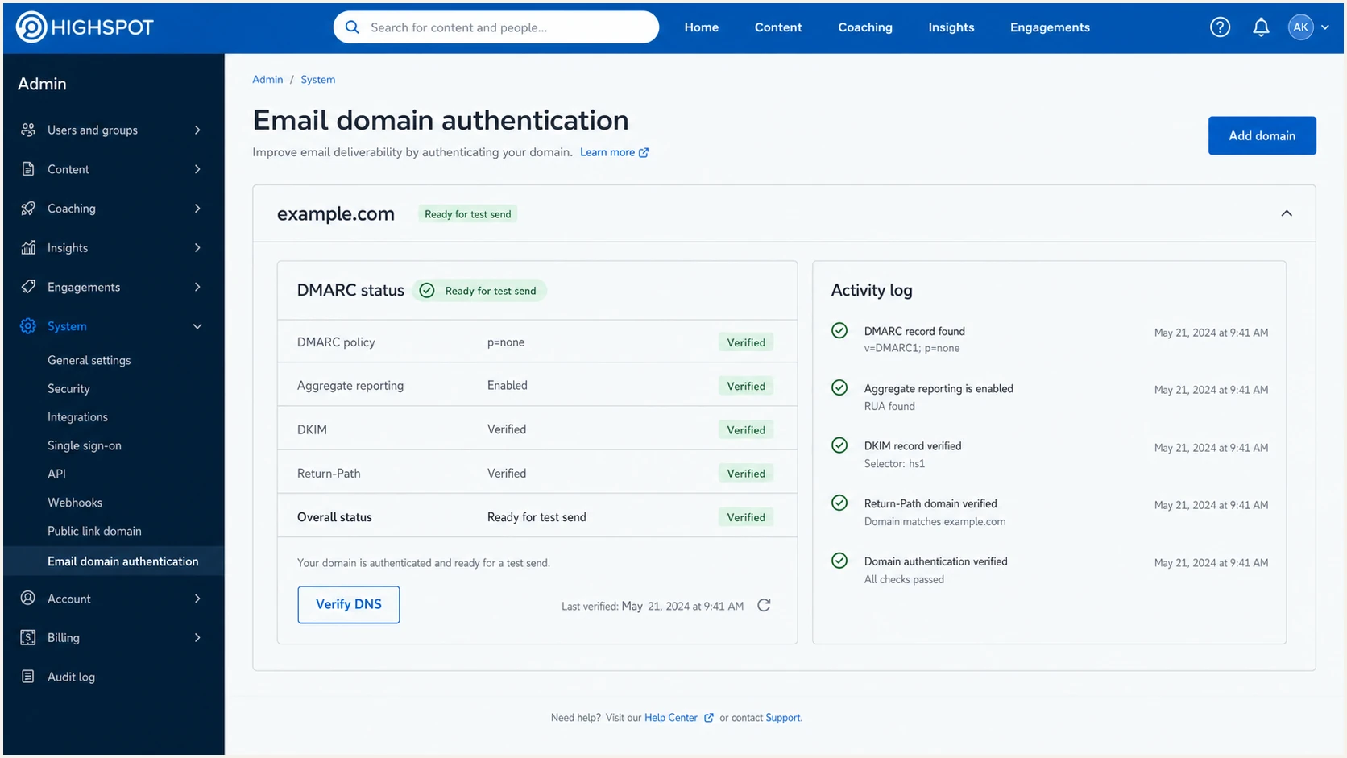Open the notifications bell
Screen dimensions: 1347x758
point(1261,27)
